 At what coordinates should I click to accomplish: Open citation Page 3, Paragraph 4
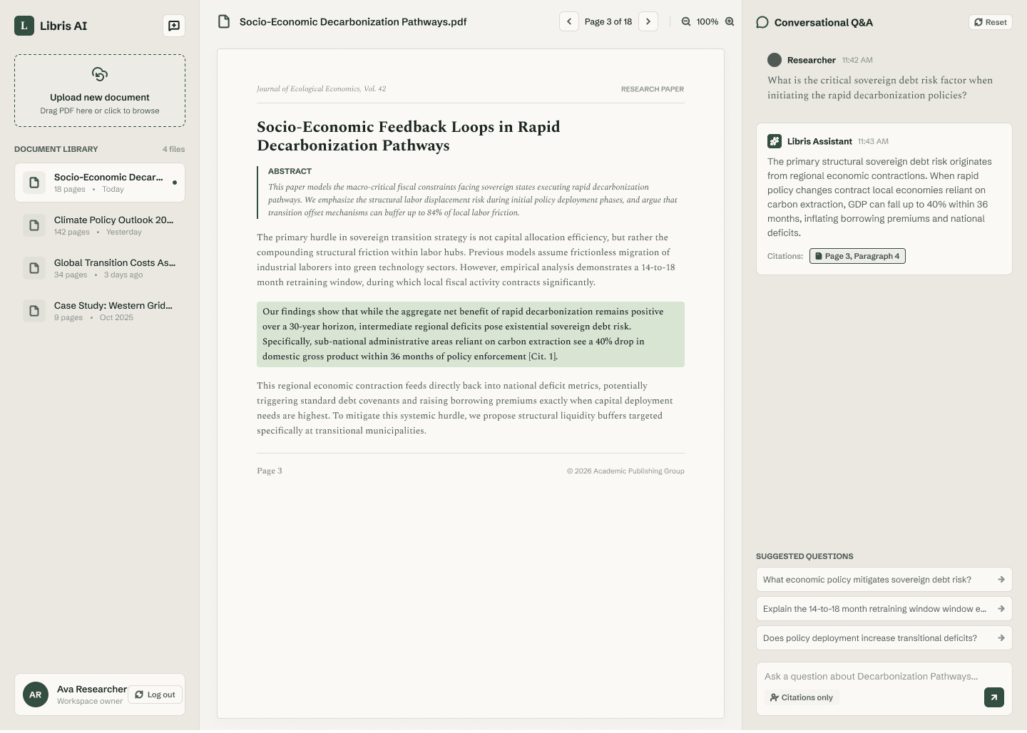tap(857, 256)
